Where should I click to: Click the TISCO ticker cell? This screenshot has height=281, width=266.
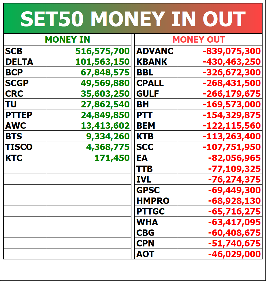(25, 147)
